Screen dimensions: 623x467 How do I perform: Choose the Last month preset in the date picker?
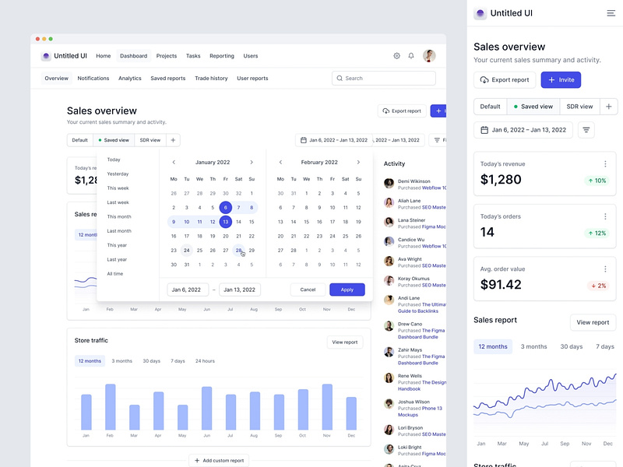[118, 230]
